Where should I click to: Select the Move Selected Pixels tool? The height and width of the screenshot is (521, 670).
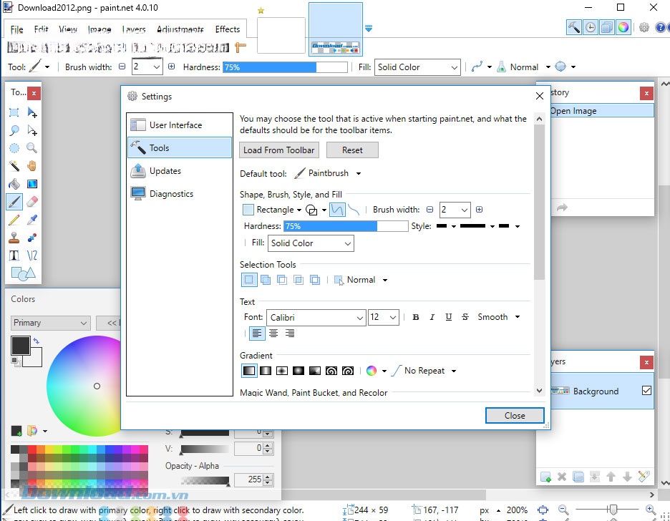tap(32, 112)
